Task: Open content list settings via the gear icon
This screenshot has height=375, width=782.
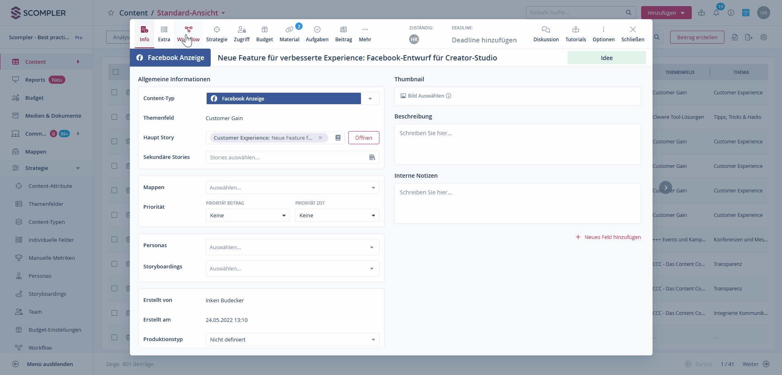Action: point(763,37)
